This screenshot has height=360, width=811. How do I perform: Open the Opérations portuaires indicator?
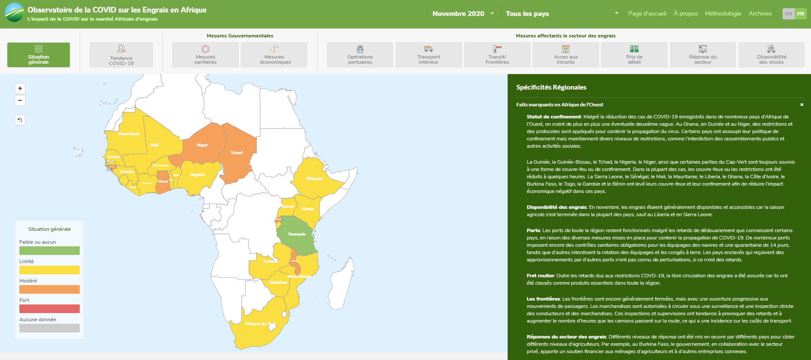360,55
